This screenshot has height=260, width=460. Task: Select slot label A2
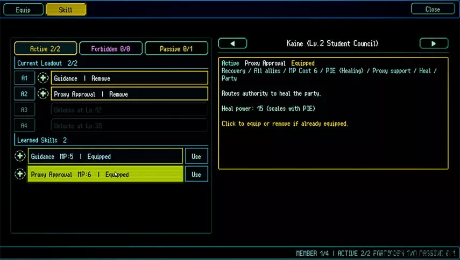pos(24,93)
